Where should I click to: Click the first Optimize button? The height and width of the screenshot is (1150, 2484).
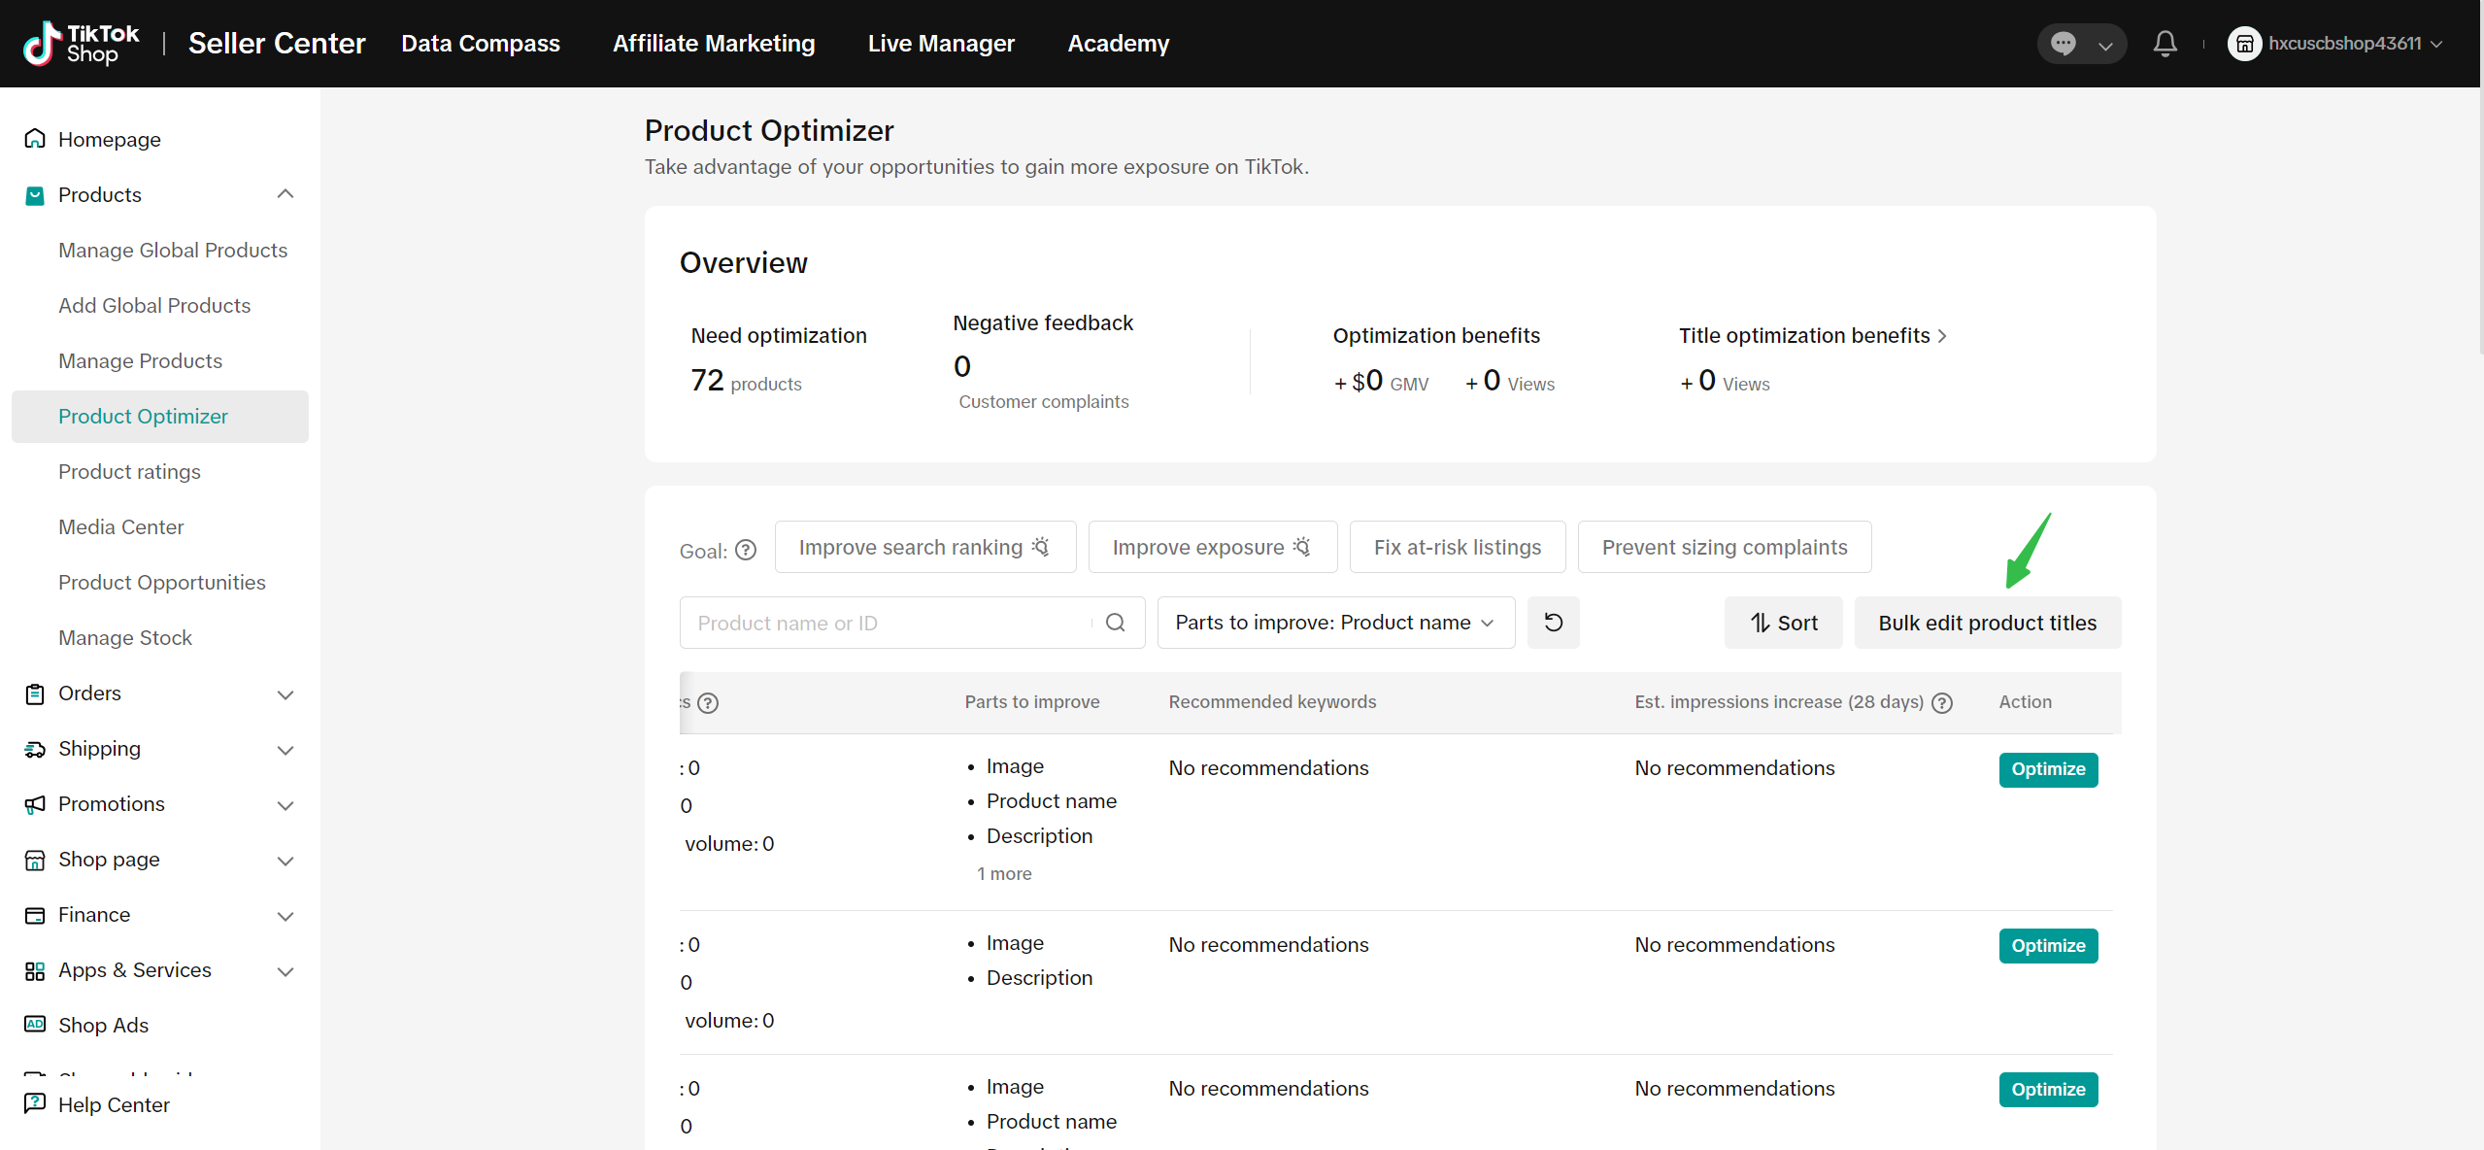pos(2048,769)
